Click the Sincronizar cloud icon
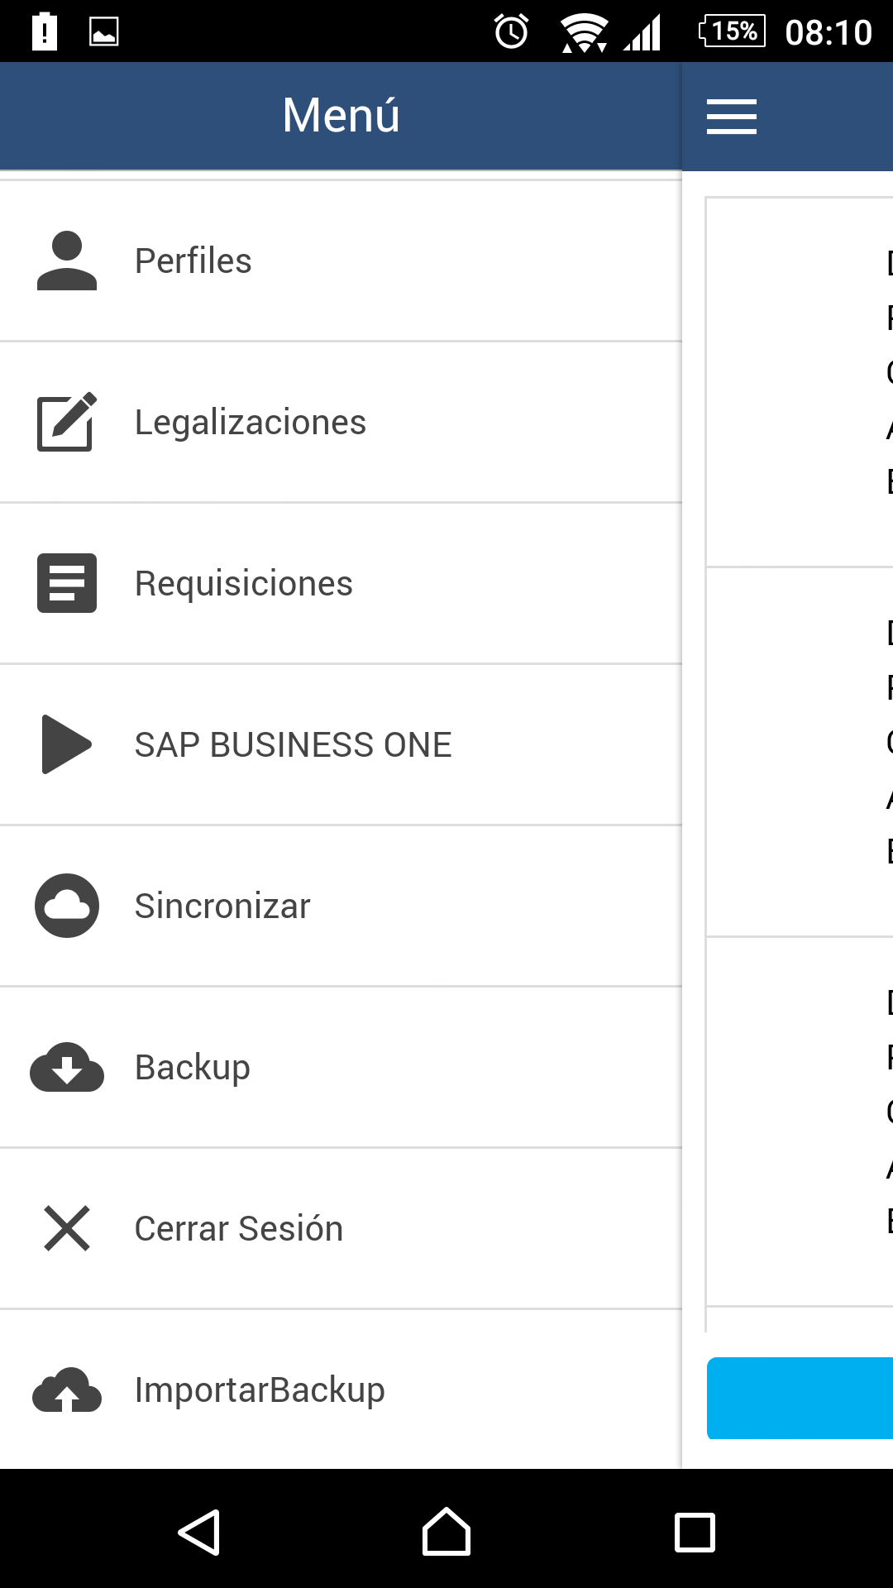 coord(67,906)
